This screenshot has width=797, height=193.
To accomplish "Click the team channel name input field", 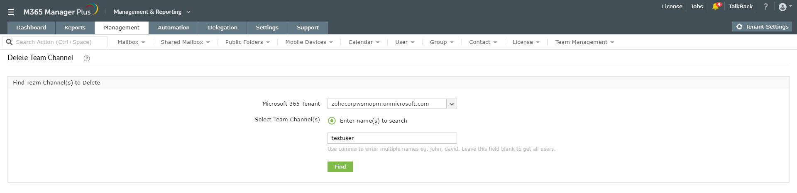I will pos(392,138).
